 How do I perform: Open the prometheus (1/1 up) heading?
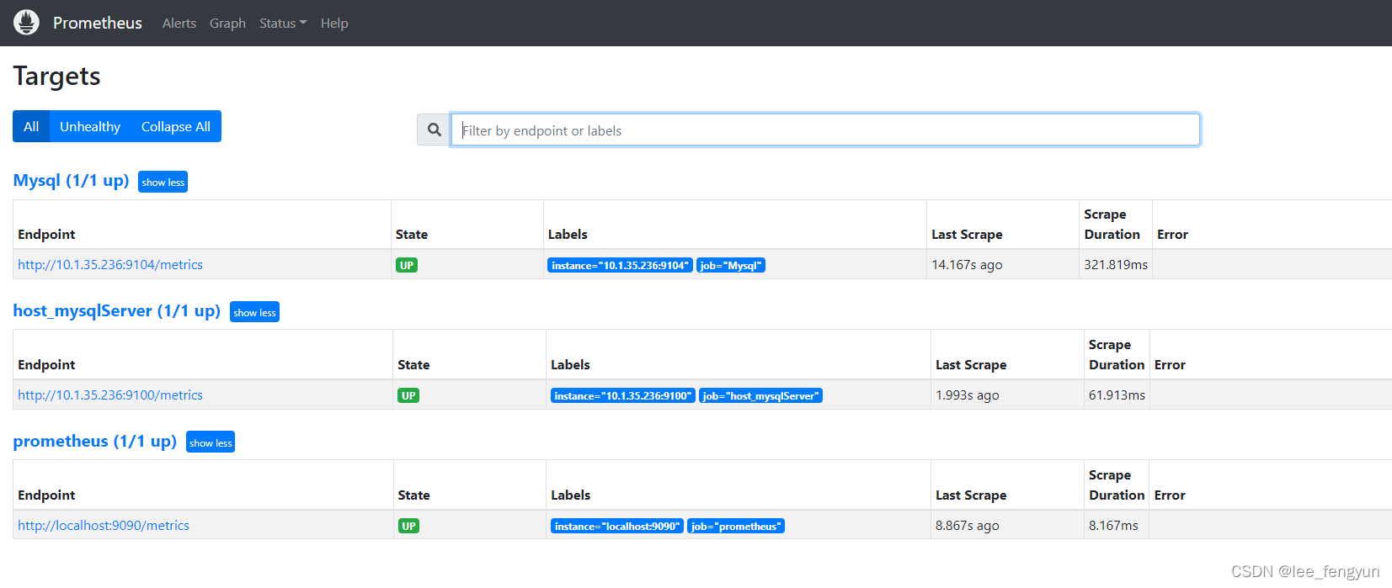click(94, 441)
